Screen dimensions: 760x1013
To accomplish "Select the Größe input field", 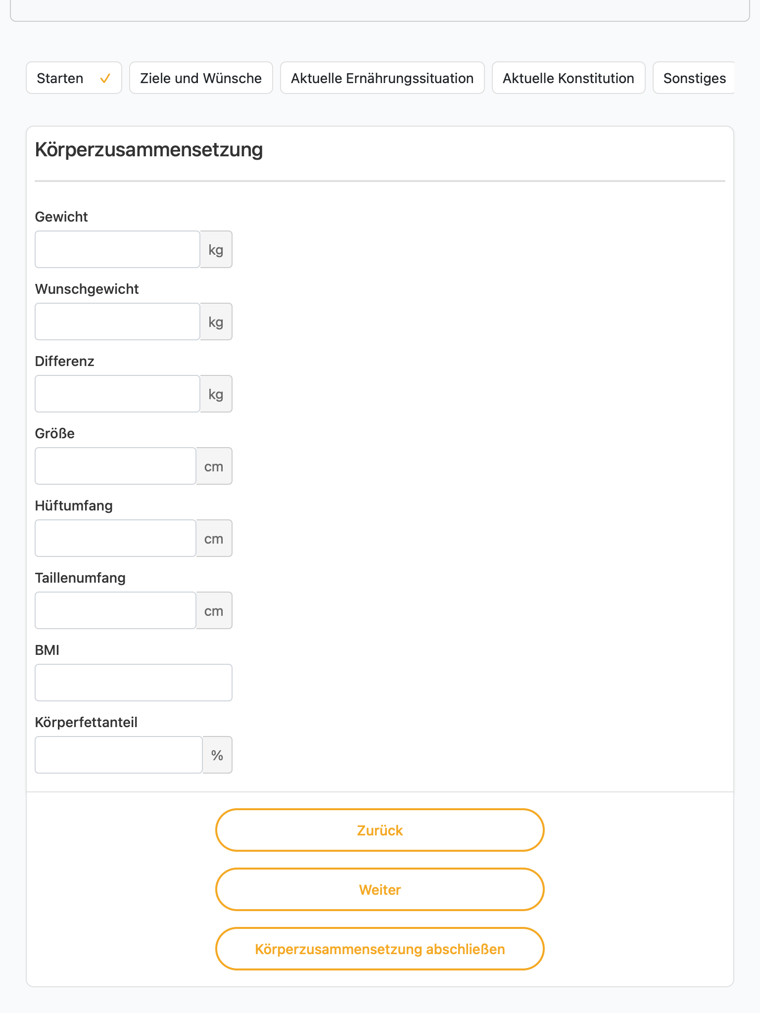I will [115, 466].
